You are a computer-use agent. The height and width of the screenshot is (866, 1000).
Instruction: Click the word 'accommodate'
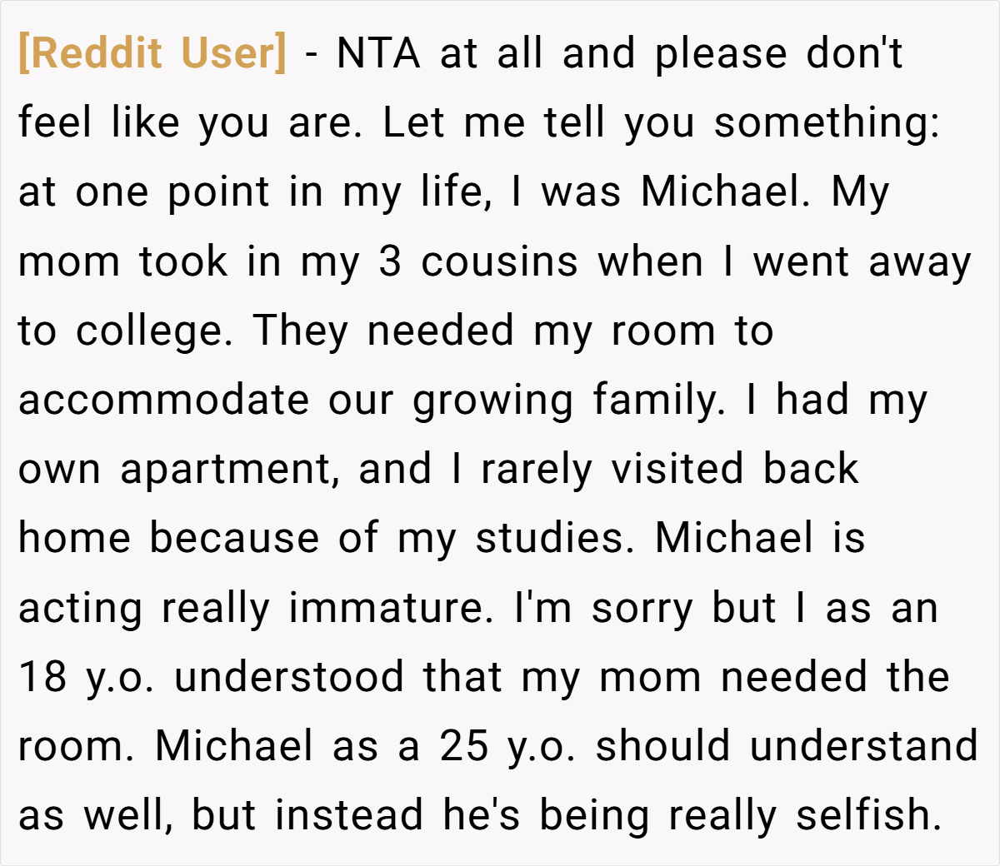[163, 401]
